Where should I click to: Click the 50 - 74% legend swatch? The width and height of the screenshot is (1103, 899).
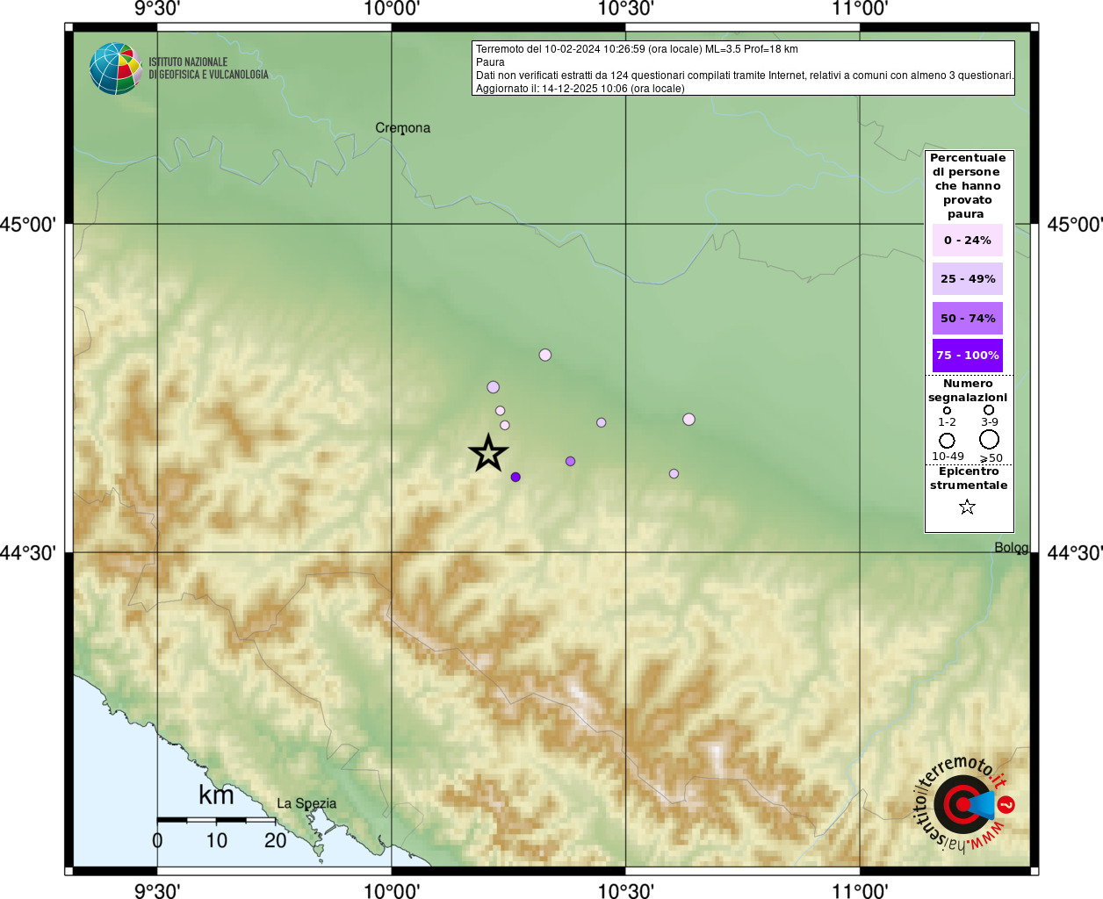click(x=968, y=318)
